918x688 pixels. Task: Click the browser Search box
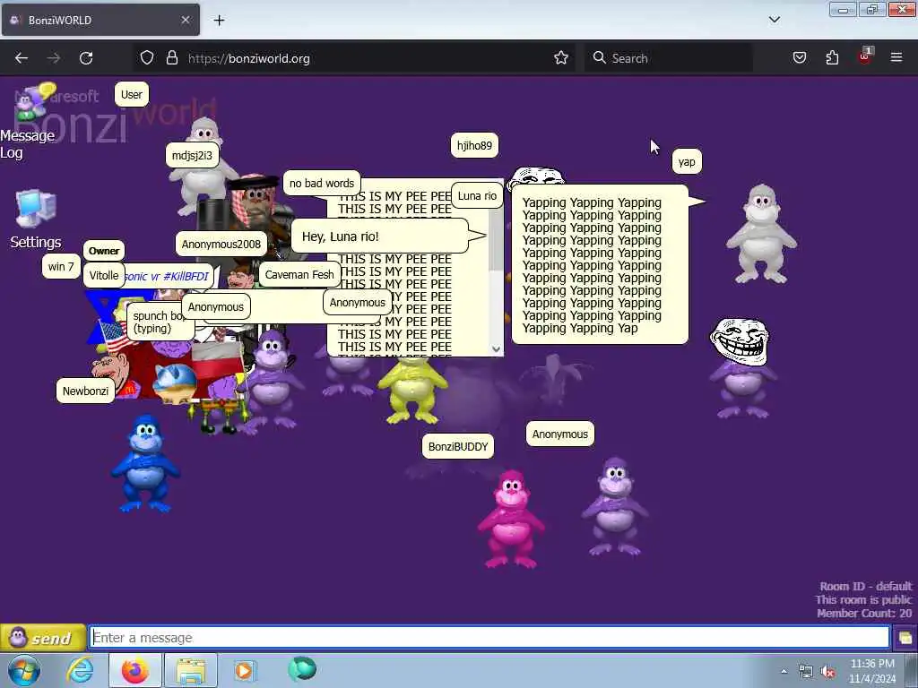tap(667, 58)
